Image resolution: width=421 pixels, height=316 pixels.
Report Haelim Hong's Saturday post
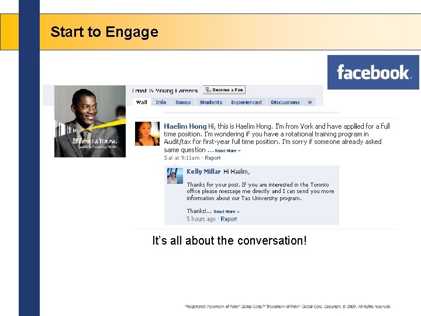(x=212, y=158)
